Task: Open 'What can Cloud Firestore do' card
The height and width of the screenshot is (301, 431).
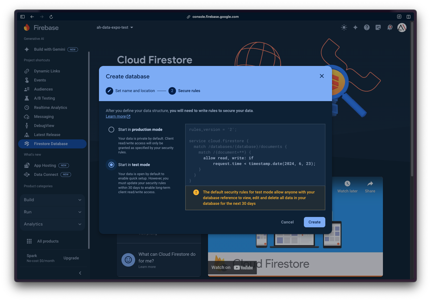Action: click(159, 260)
